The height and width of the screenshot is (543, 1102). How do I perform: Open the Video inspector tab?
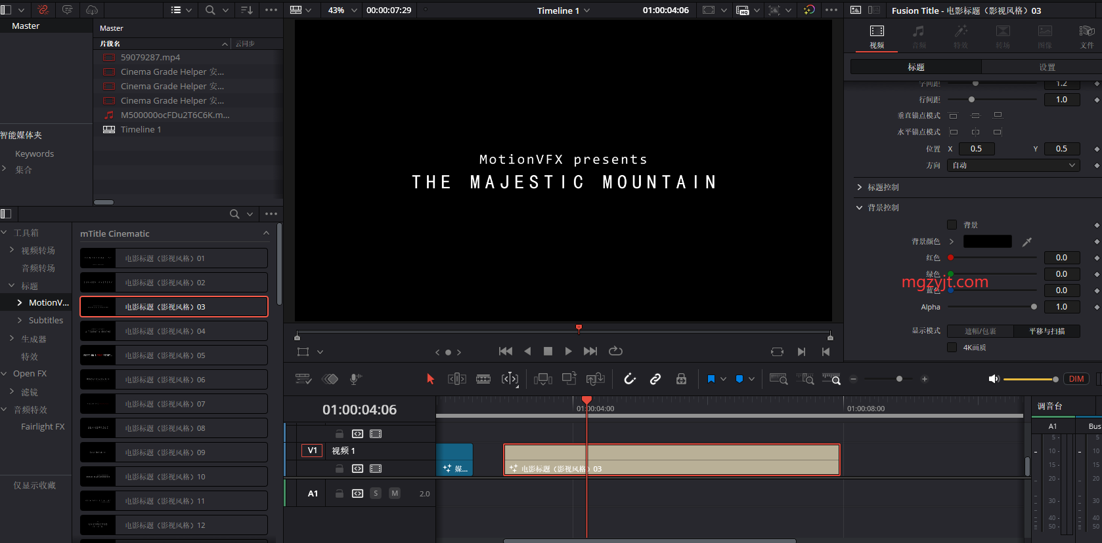pyautogui.click(x=877, y=37)
